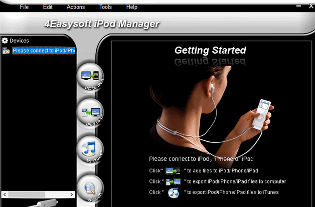The height and width of the screenshot is (207, 315).
Task: Click left arrow of devices panel scrollbar
Action: click(5, 194)
